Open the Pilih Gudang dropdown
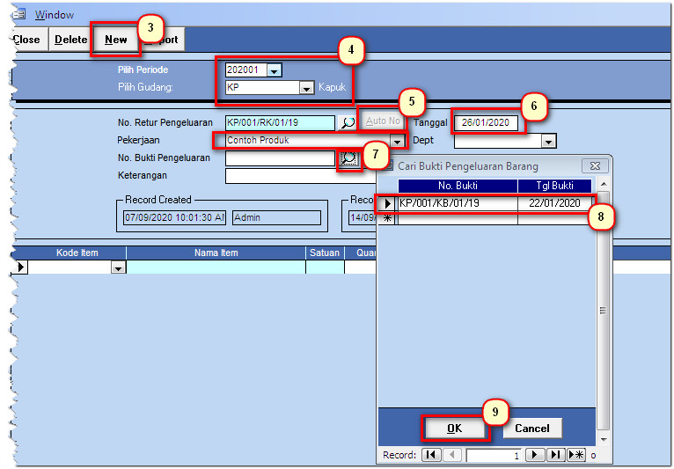Image resolution: width=674 pixels, height=469 pixels. point(305,88)
